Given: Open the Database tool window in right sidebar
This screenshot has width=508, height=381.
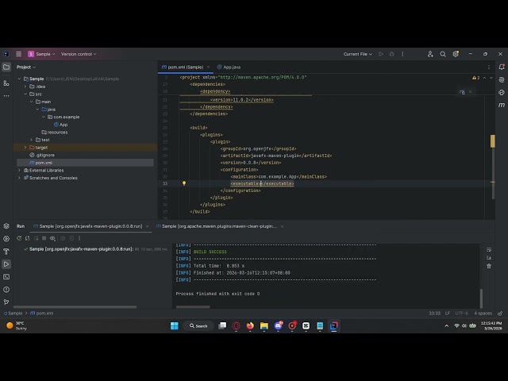Looking at the screenshot, I should pos(502,92).
